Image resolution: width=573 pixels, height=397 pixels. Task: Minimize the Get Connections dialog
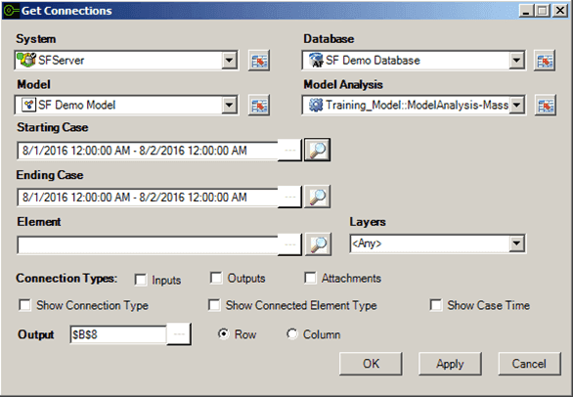pyautogui.click(x=526, y=11)
